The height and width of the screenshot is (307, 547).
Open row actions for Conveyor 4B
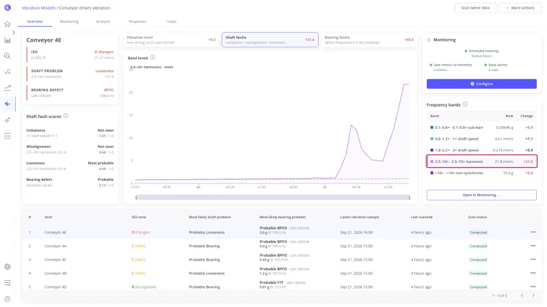click(x=533, y=274)
